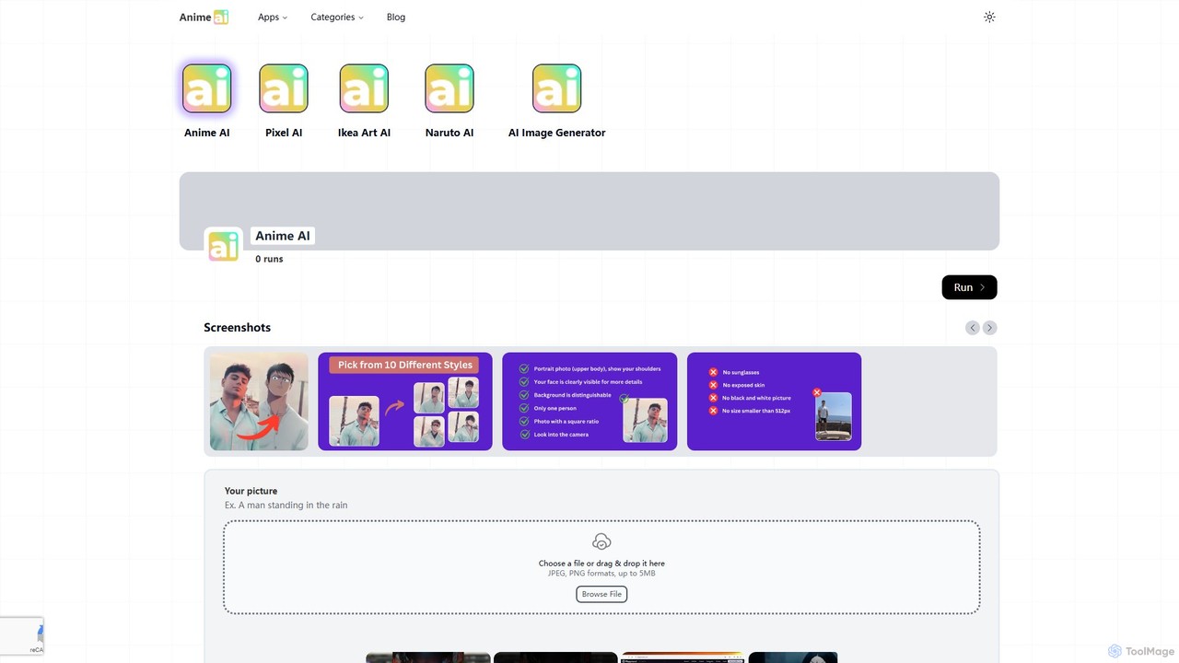The width and height of the screenshot is (1179, 663).
Task: Click the file drag and drop area
Action: (601, 567)
